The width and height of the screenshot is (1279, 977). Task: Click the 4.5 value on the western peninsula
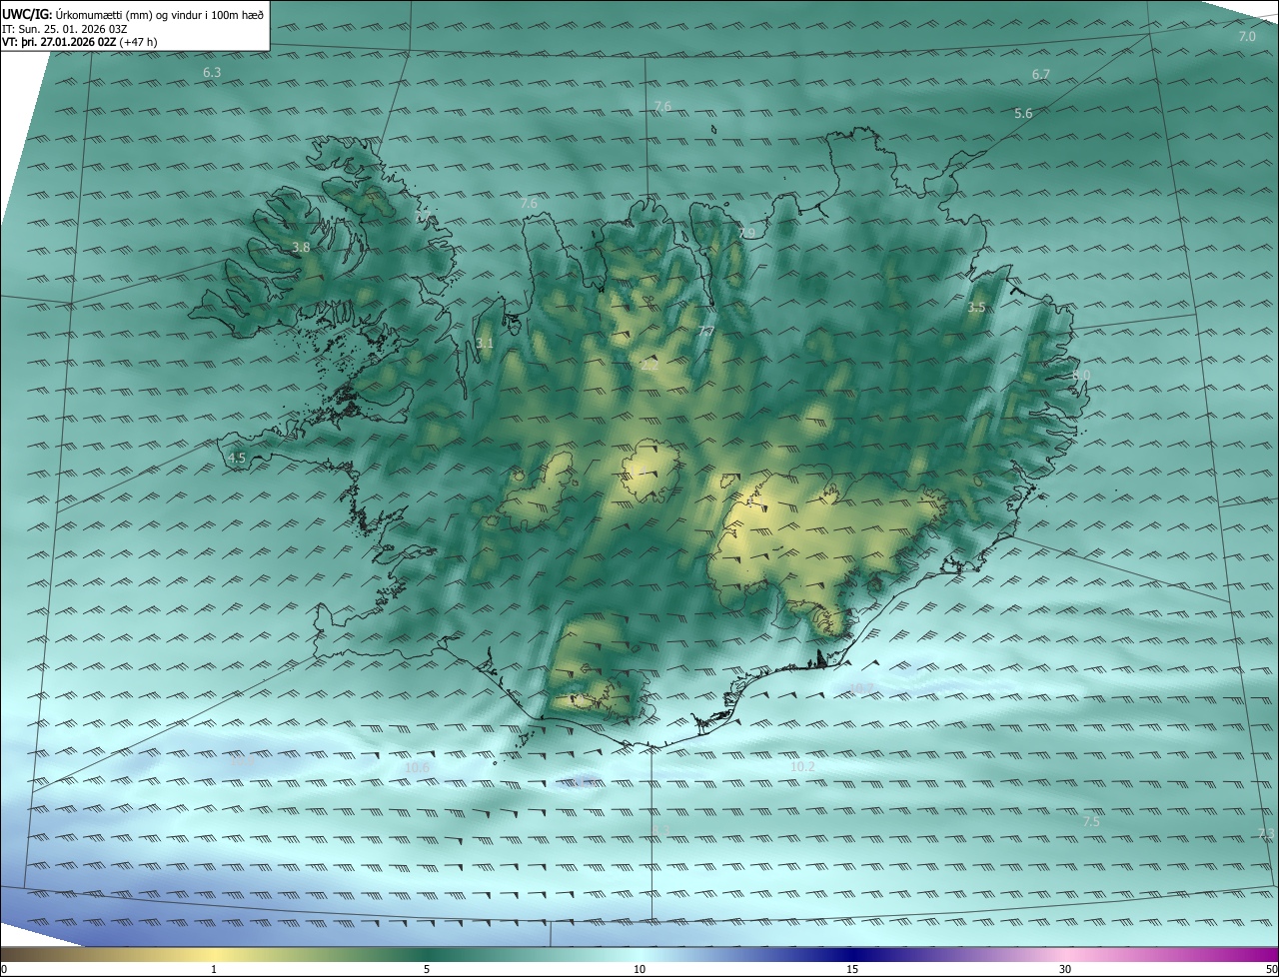click(x=237, y=459)
